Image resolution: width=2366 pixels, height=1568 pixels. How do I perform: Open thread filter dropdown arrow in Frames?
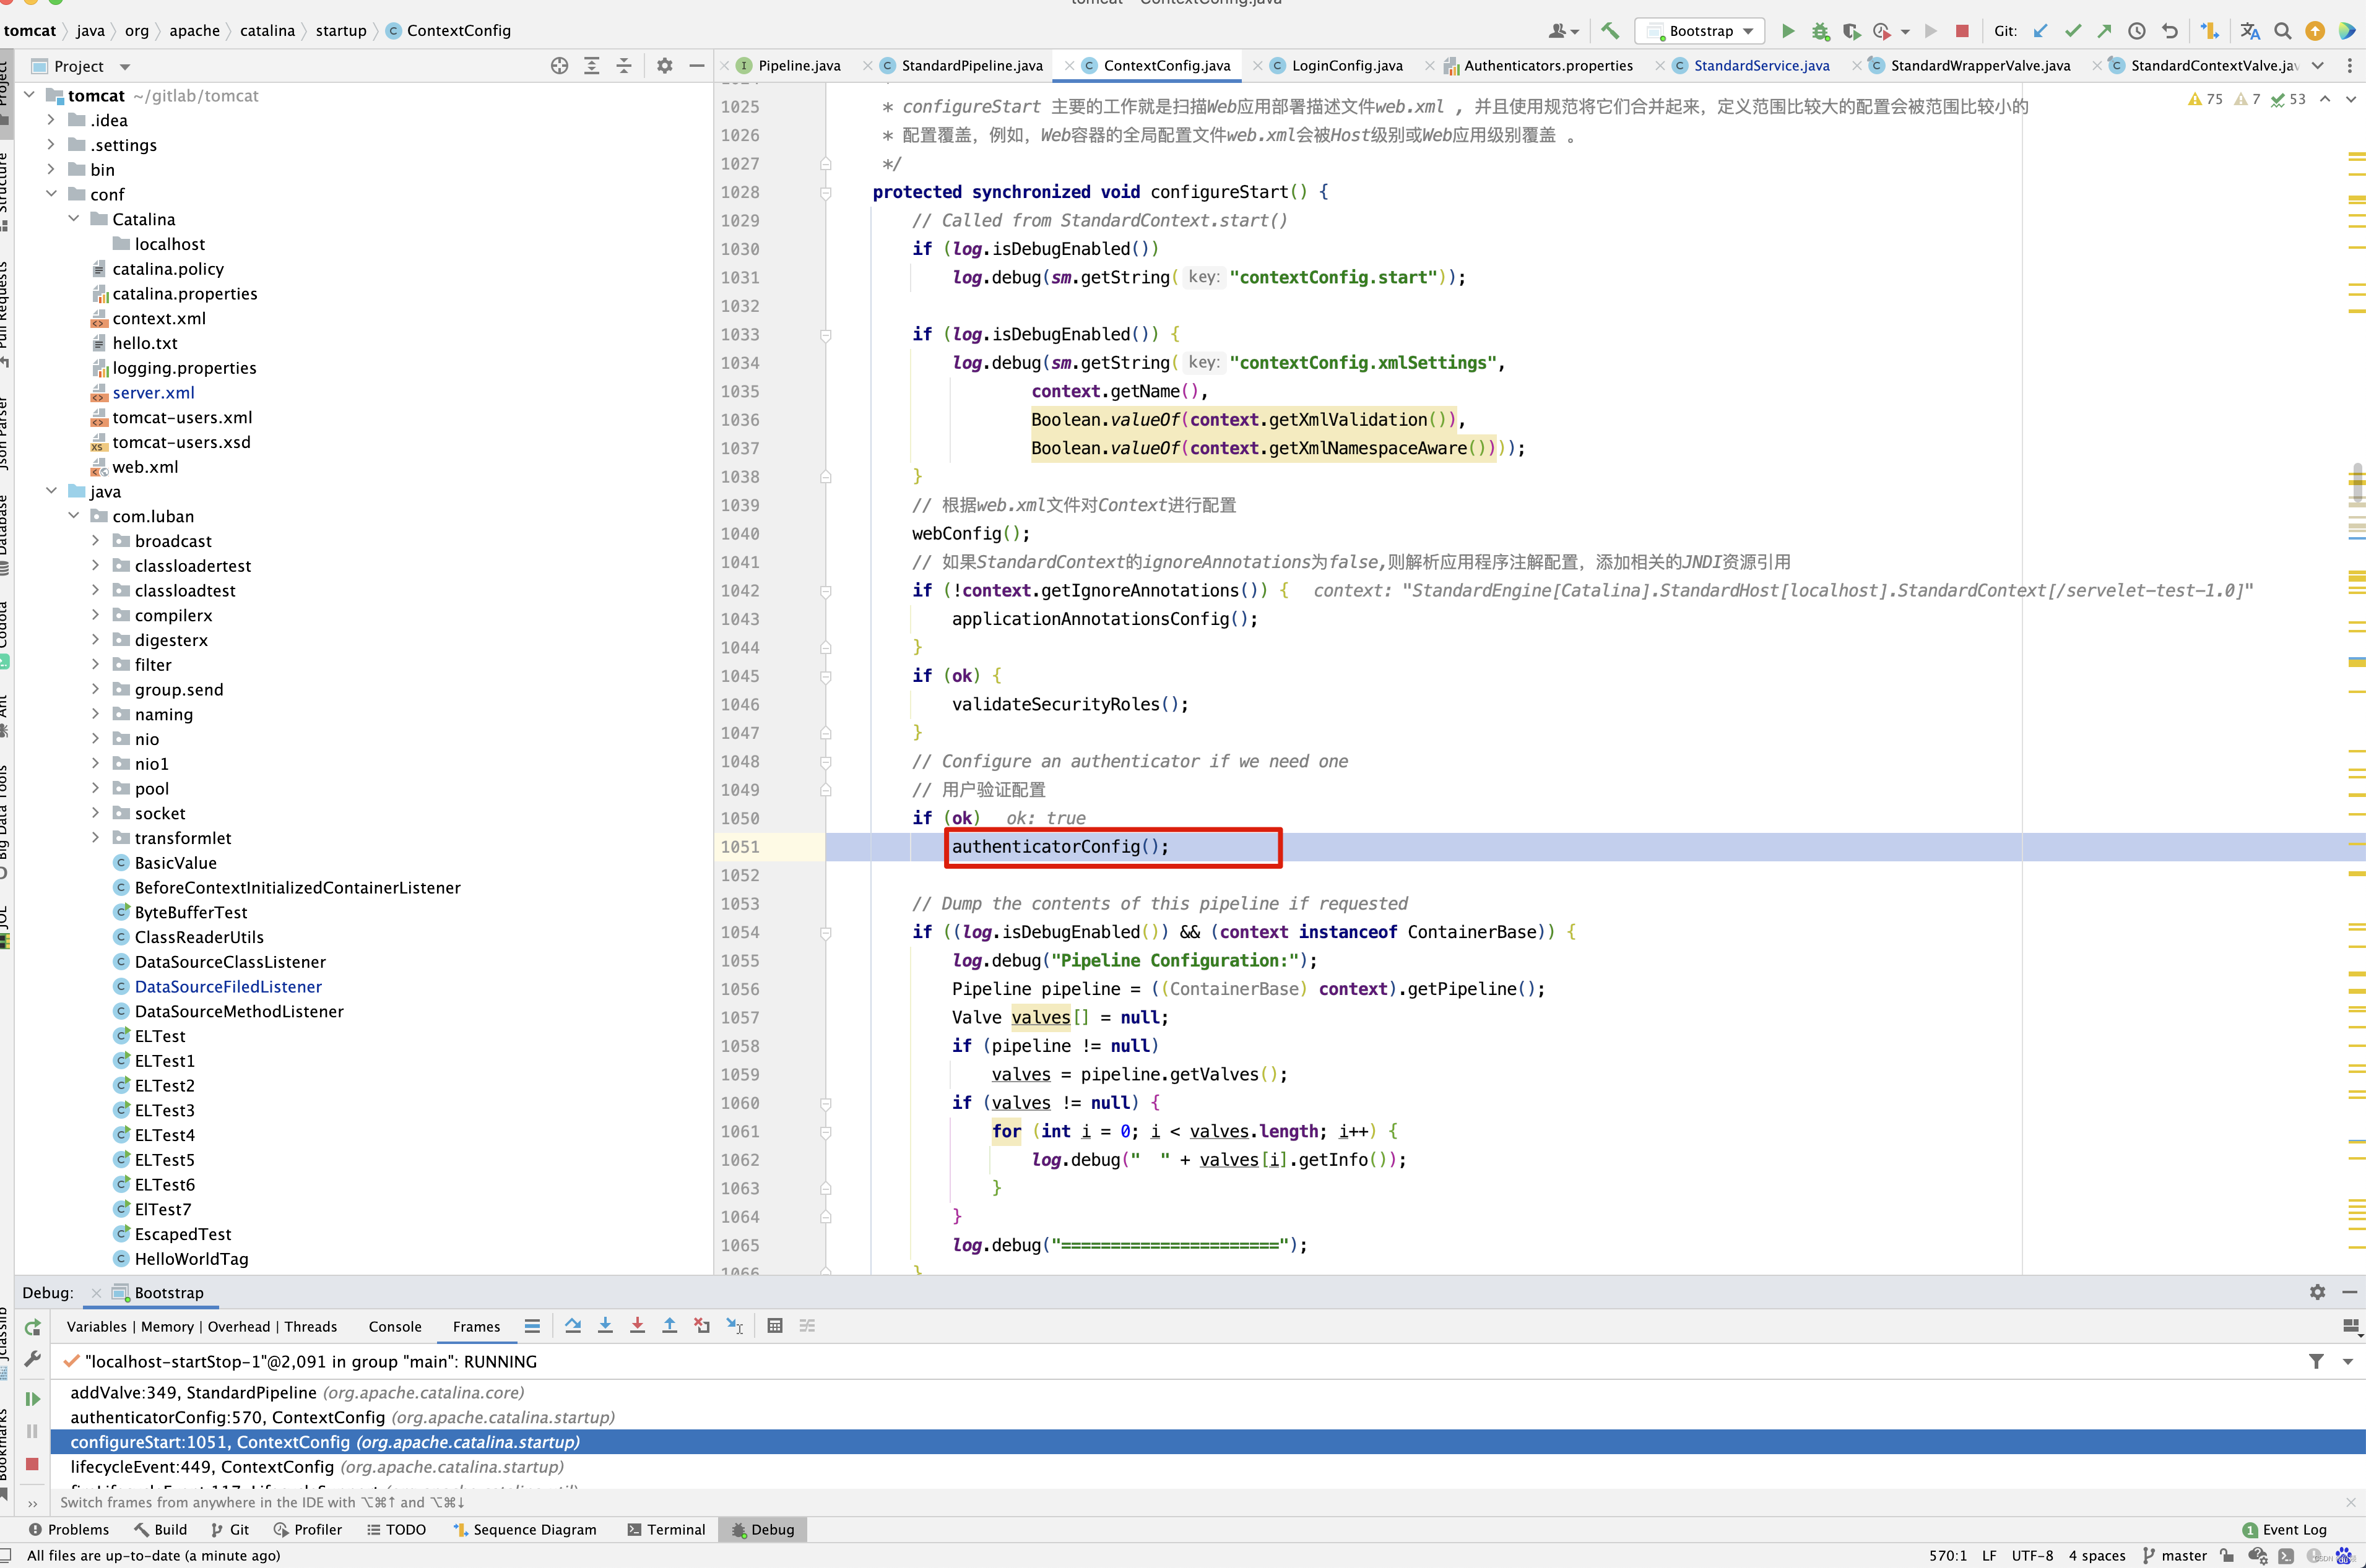tap(2347, 1361)
